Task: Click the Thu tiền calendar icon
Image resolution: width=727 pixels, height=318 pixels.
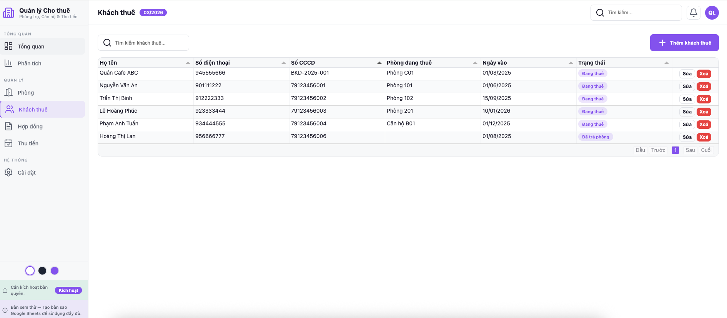Action: click(x=8, y=143)
